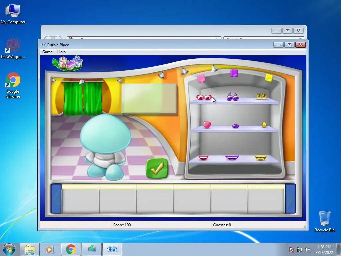Open the Help menu
The height and width of the screenshot is (256, 341).
(61, 52)
